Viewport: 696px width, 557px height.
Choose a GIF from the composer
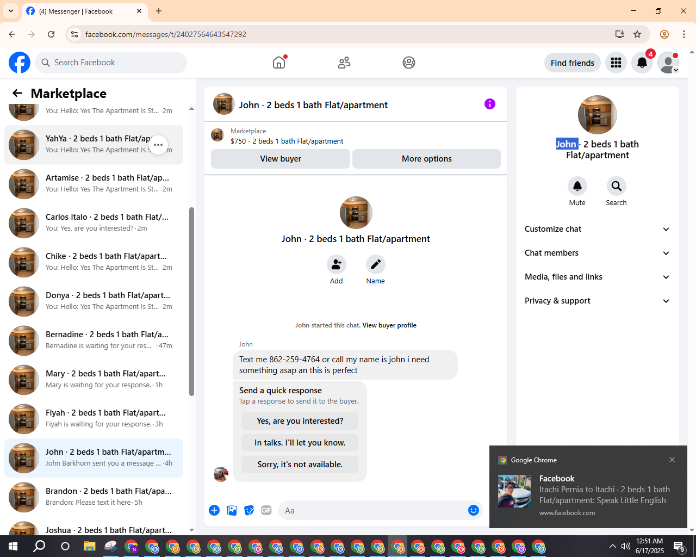[266, 510]
